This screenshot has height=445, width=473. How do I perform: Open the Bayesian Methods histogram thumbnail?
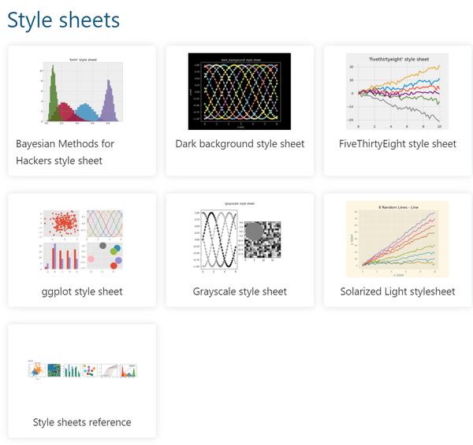(x=82, y=92)
